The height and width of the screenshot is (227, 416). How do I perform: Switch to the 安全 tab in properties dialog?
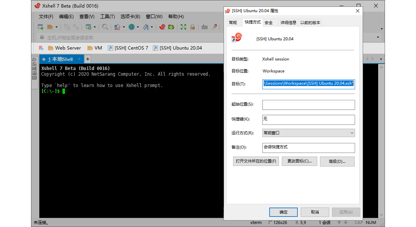(269, 23)
